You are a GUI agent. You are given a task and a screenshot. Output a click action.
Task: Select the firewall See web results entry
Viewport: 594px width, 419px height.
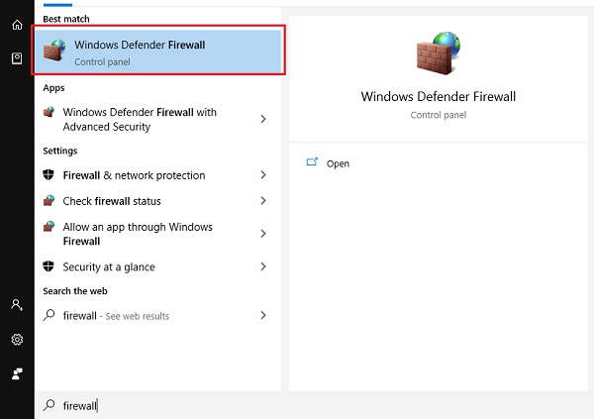point(116,316)
